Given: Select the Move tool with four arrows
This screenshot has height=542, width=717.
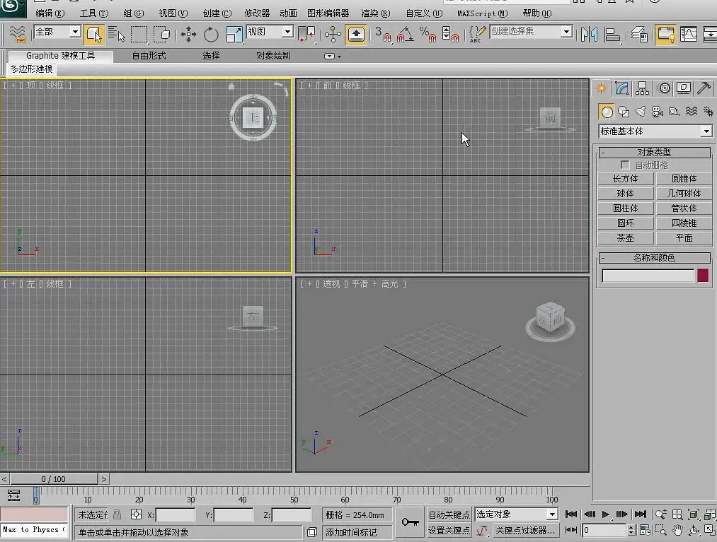Looking at the screenshot, I should [188, 34].
